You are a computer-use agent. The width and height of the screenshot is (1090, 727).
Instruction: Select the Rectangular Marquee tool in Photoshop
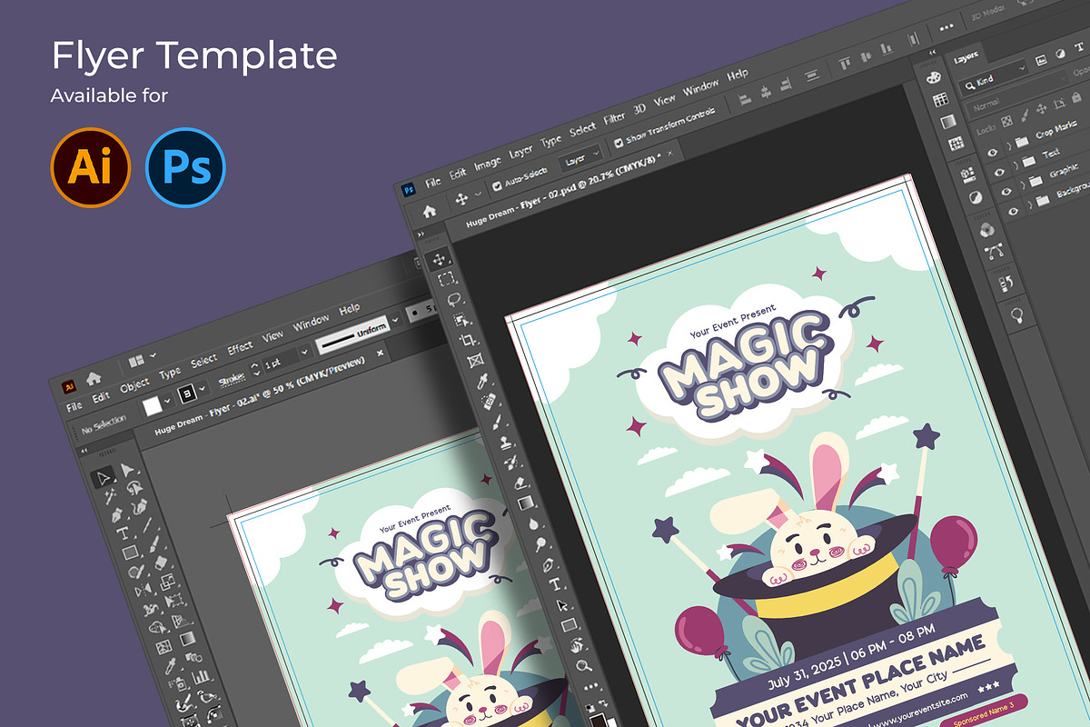pyautogui.click(x=446, y=279)
